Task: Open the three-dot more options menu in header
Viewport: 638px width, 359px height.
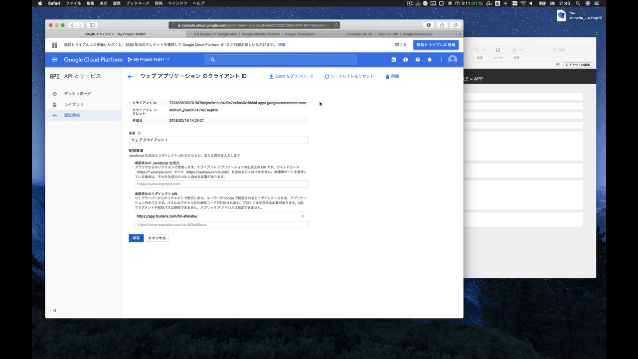Action: [441, 60]
